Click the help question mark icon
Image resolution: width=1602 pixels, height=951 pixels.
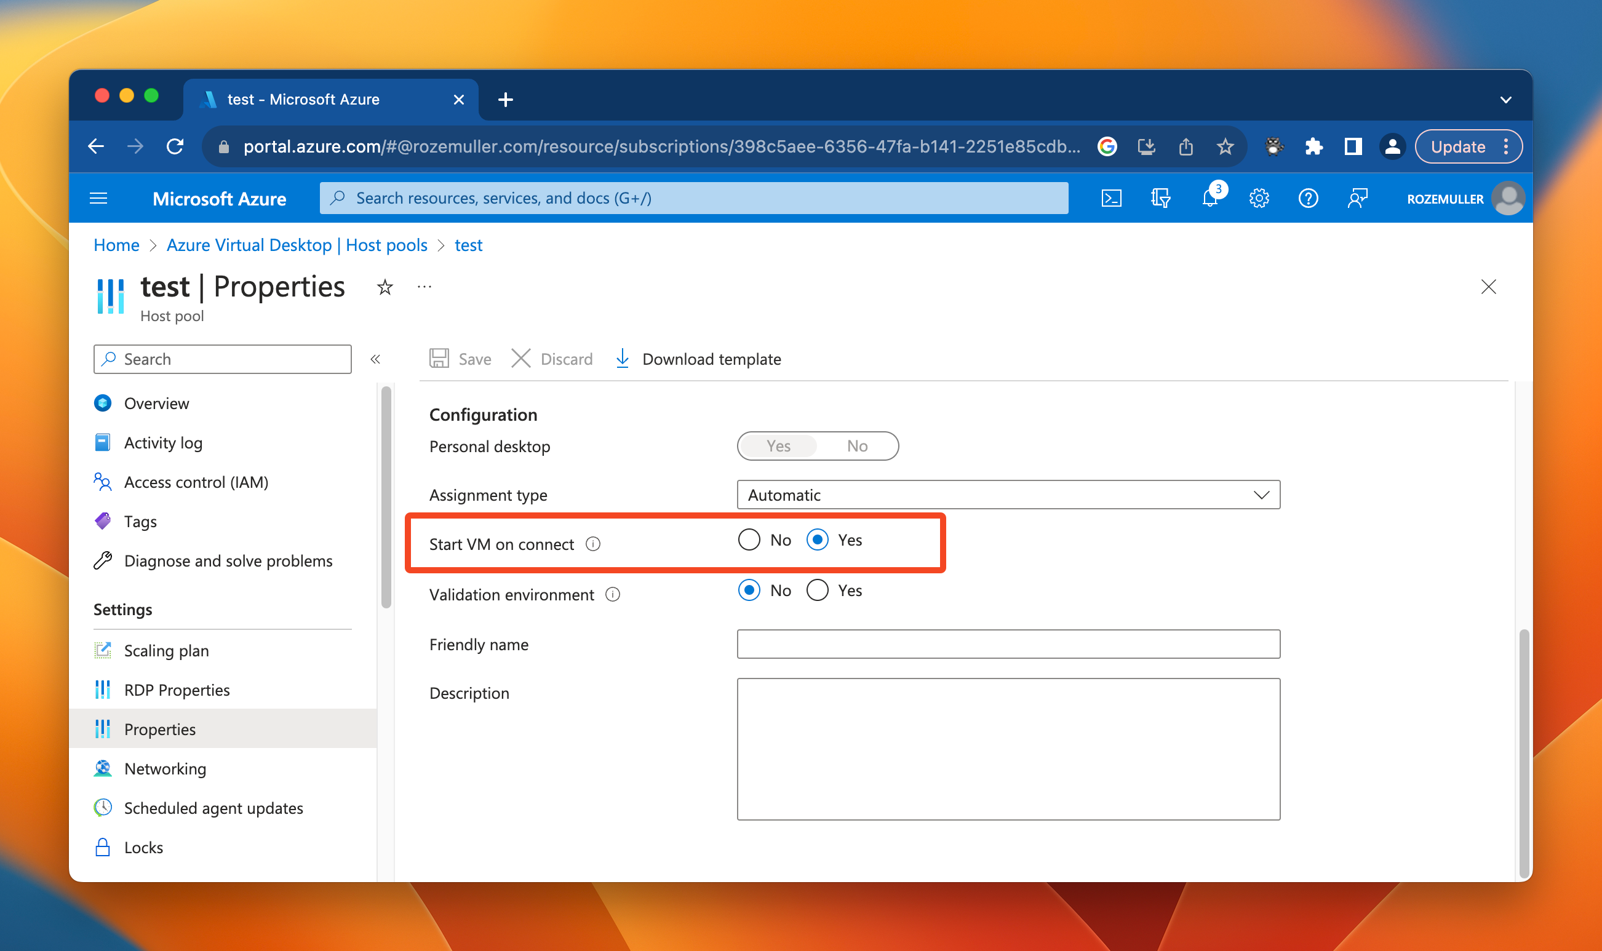tap(1308, 199)
